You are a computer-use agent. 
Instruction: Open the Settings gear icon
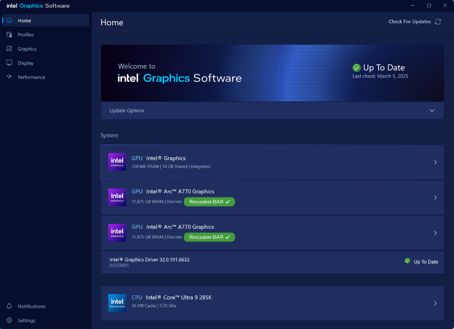(x=9, y=320)
